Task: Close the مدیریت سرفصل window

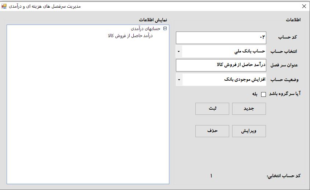Action: 304,6
